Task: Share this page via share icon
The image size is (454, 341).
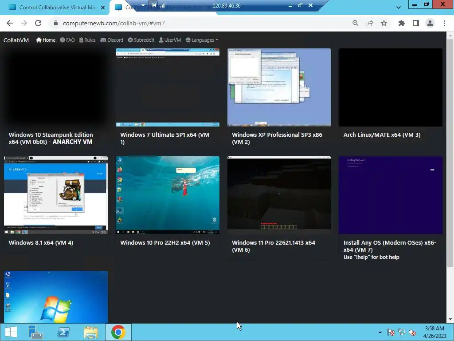Action: click(x=370, y=23)
